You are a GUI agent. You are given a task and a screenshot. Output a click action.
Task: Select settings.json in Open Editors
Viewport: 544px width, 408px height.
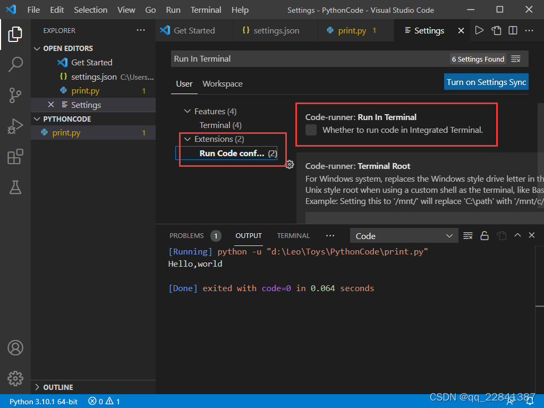[93, 76]
